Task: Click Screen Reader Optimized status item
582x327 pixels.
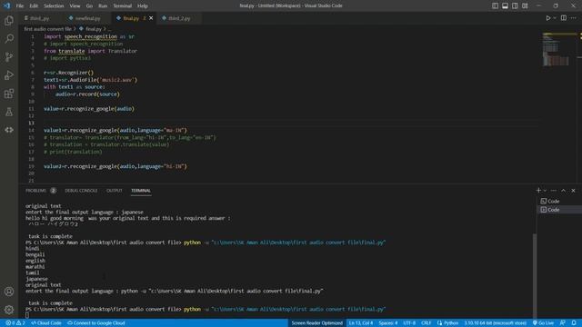Action: 317,323
